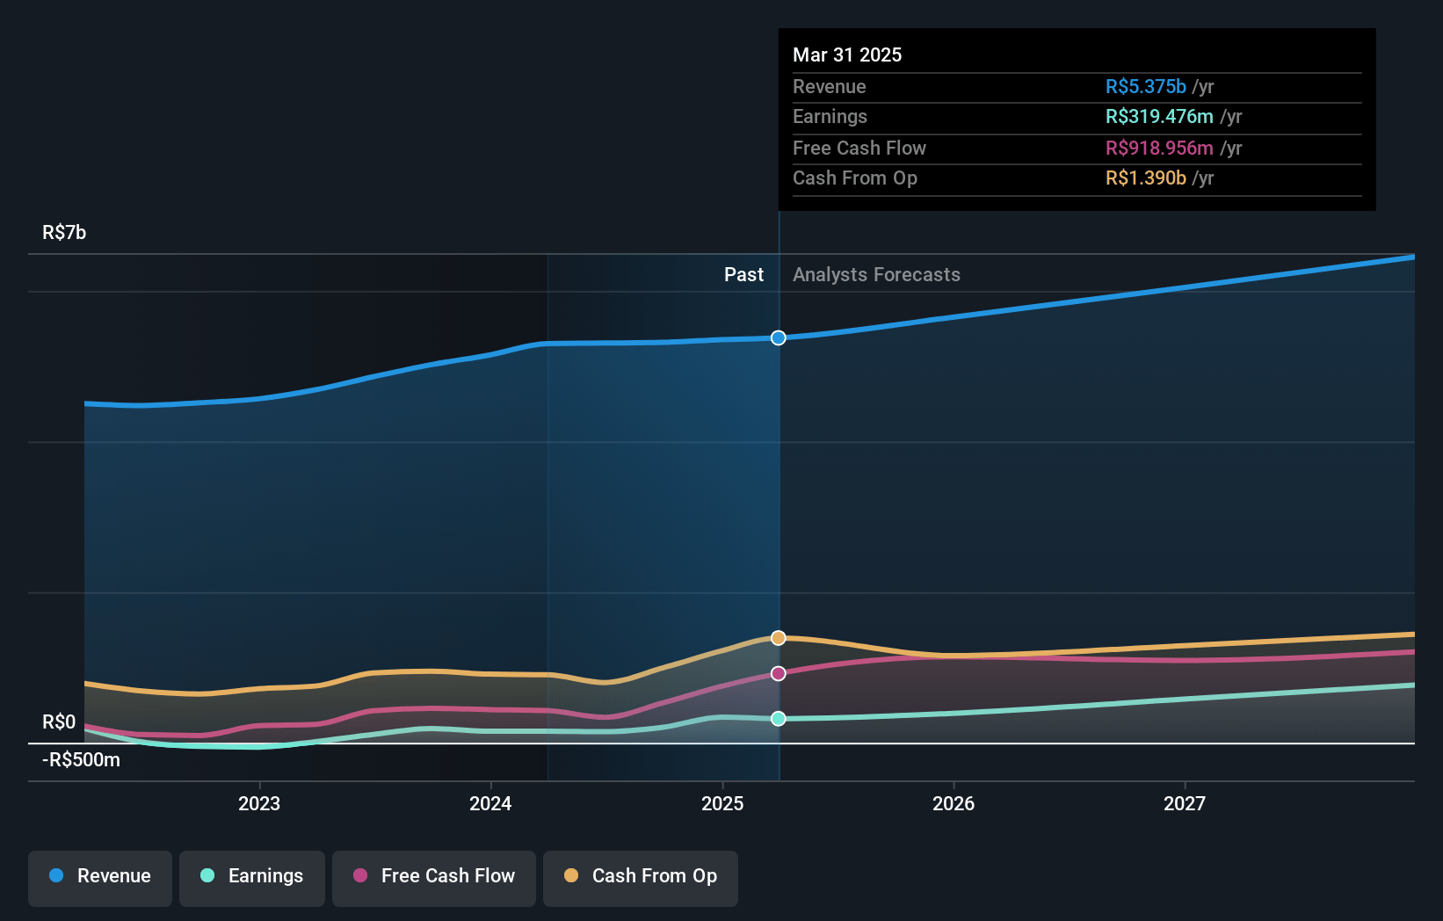
Task: Click the 2024 x-axis label
Action: point(490,803)
